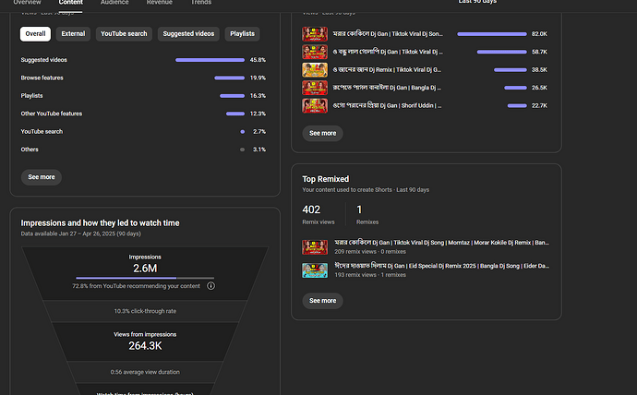
Task: Click YouTube search traffic source row label
Action: pos(42,131)
